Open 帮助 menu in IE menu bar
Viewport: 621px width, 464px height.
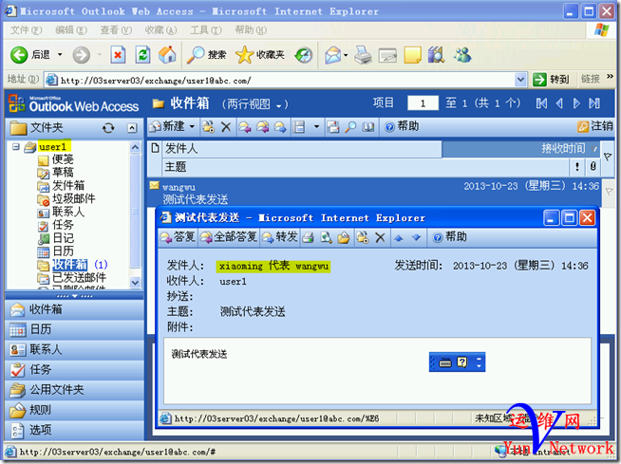(251, 30)
